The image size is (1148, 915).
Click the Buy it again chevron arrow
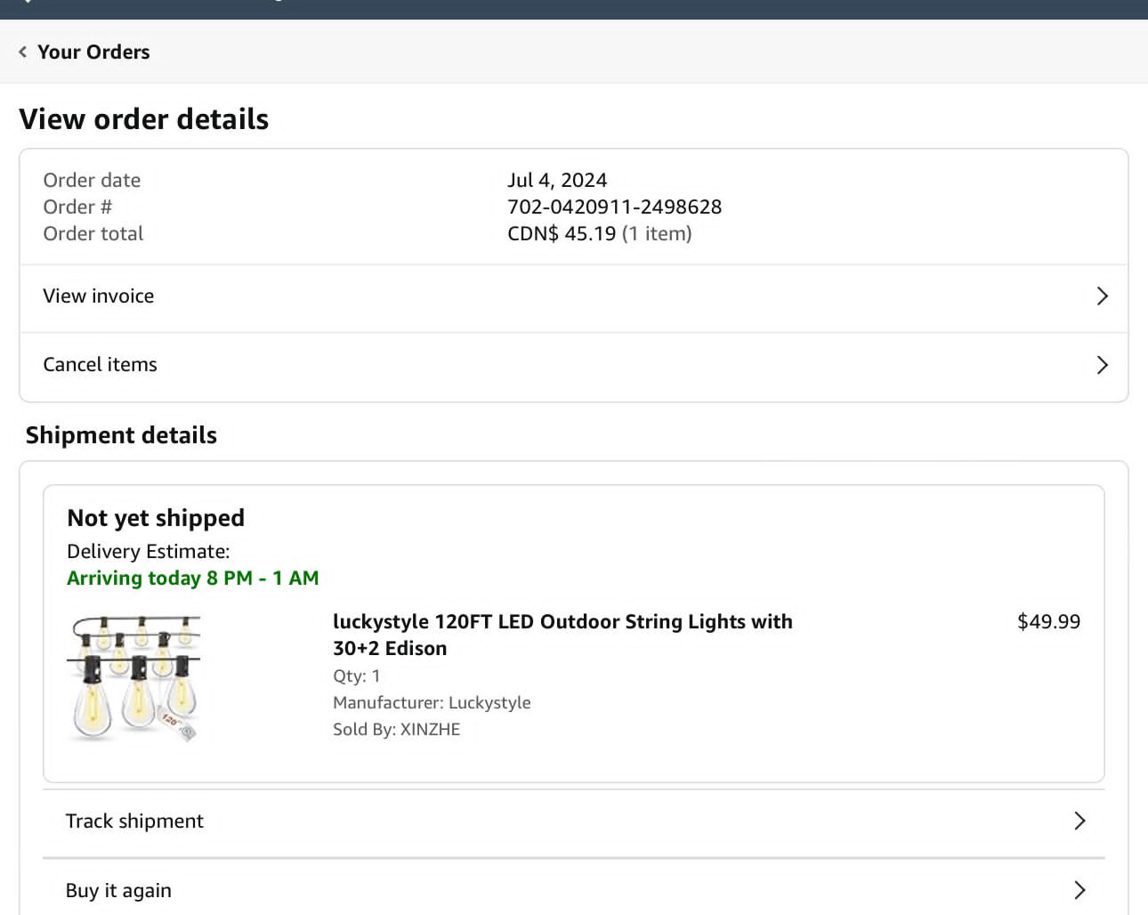click(x=1079, y=890)
